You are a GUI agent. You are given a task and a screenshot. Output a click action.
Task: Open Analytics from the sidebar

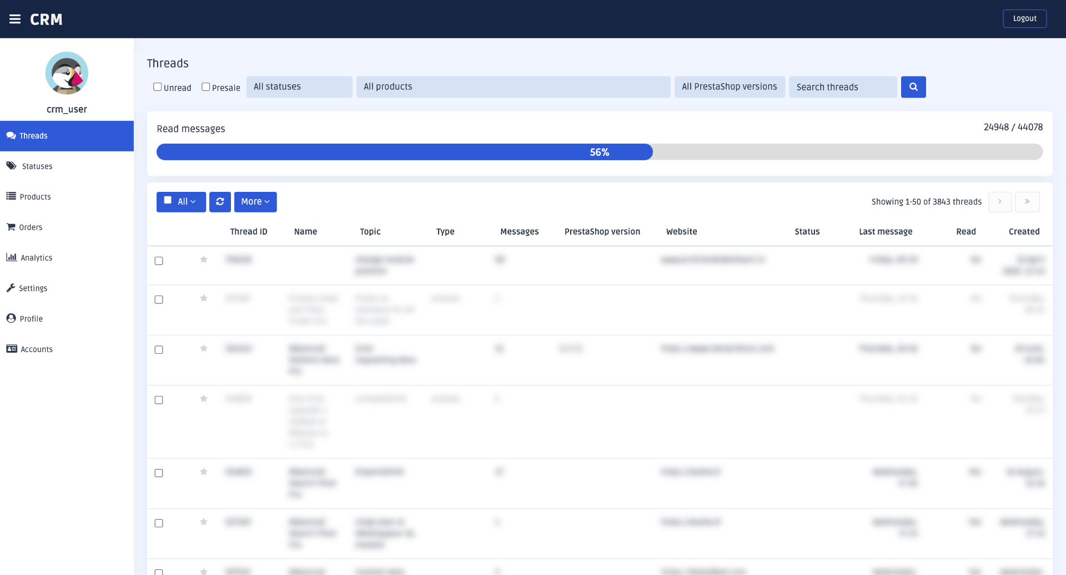(x=67, y=258)
